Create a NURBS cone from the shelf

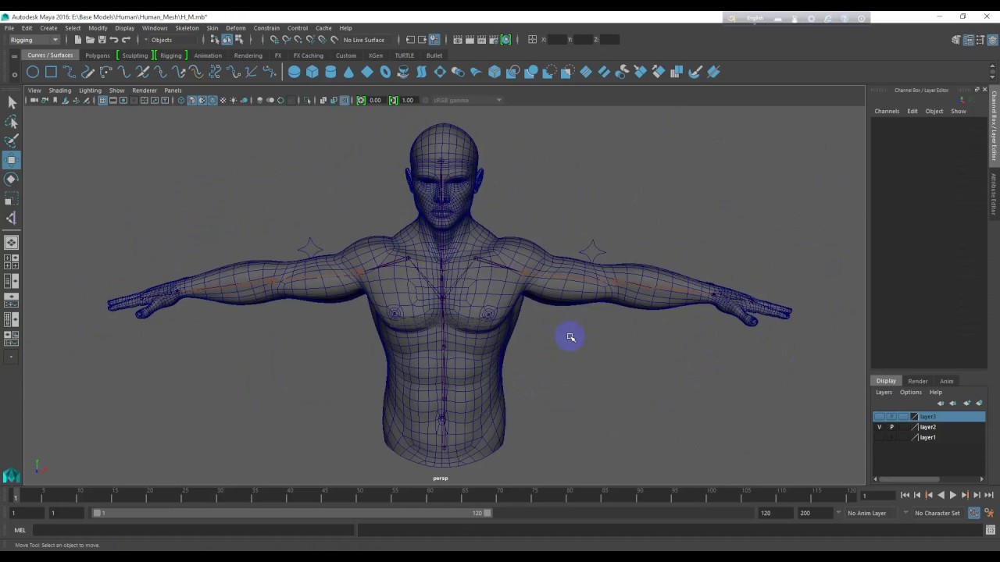pyautogui.click(x=348, y=72)
